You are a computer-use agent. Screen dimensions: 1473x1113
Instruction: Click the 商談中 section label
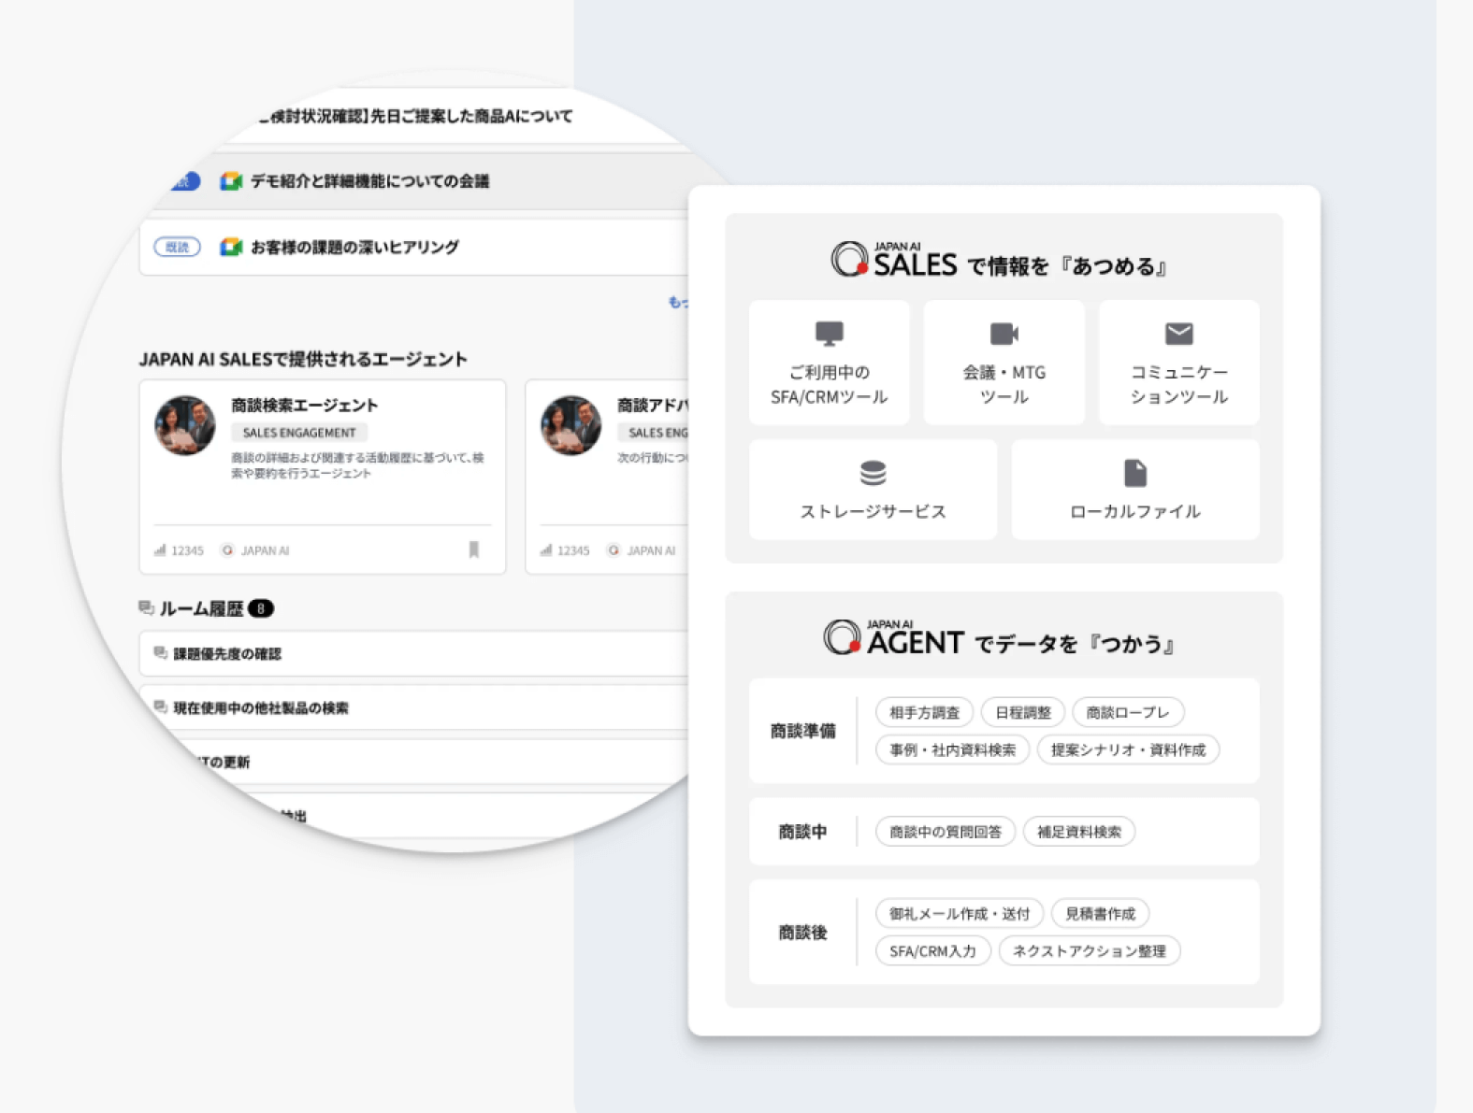pos(802,832)
